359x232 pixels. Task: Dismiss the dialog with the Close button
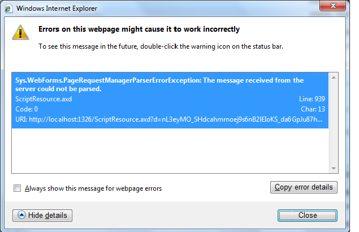click(x=308, y=216)
